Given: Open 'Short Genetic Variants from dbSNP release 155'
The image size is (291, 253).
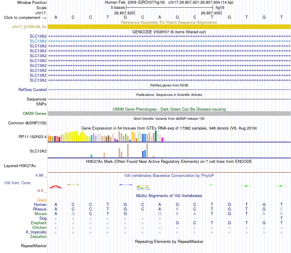Looking at the screenshot, I should point(169,119).
